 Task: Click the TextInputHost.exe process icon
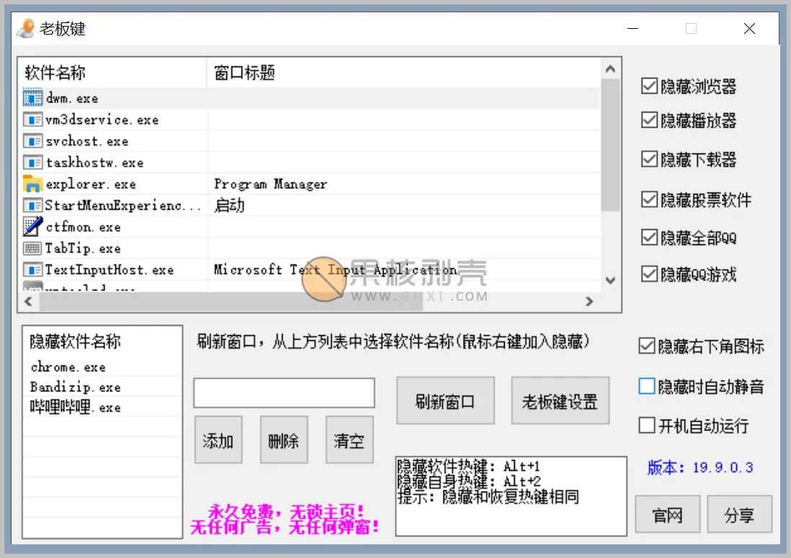[x=32, y=270]
